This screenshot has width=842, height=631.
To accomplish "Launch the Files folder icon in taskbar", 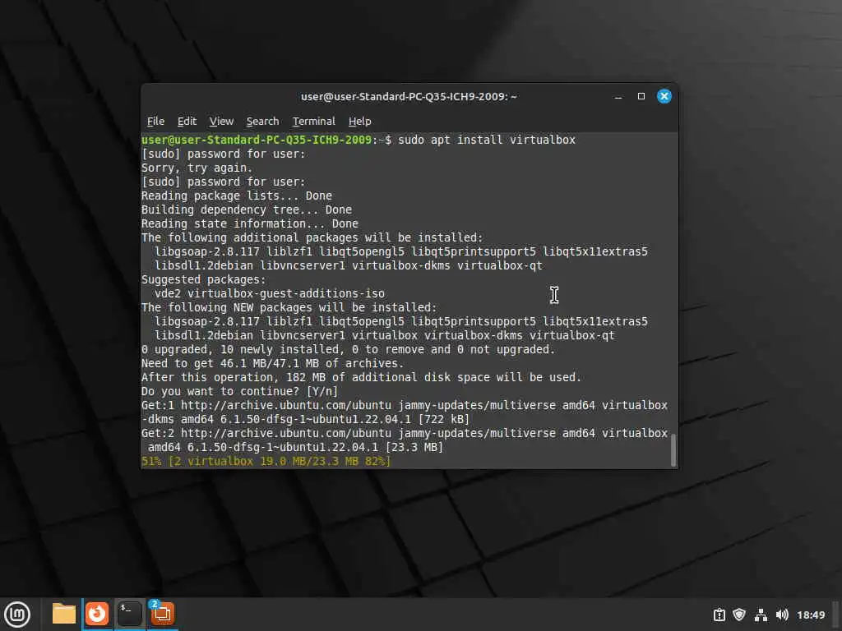I will coord(64,614).
